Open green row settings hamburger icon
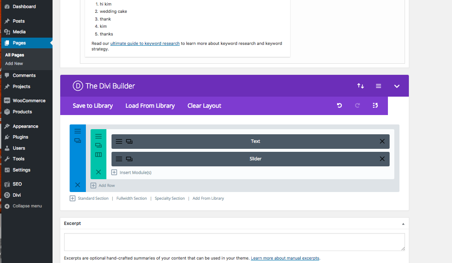 (x=98, y=136)
